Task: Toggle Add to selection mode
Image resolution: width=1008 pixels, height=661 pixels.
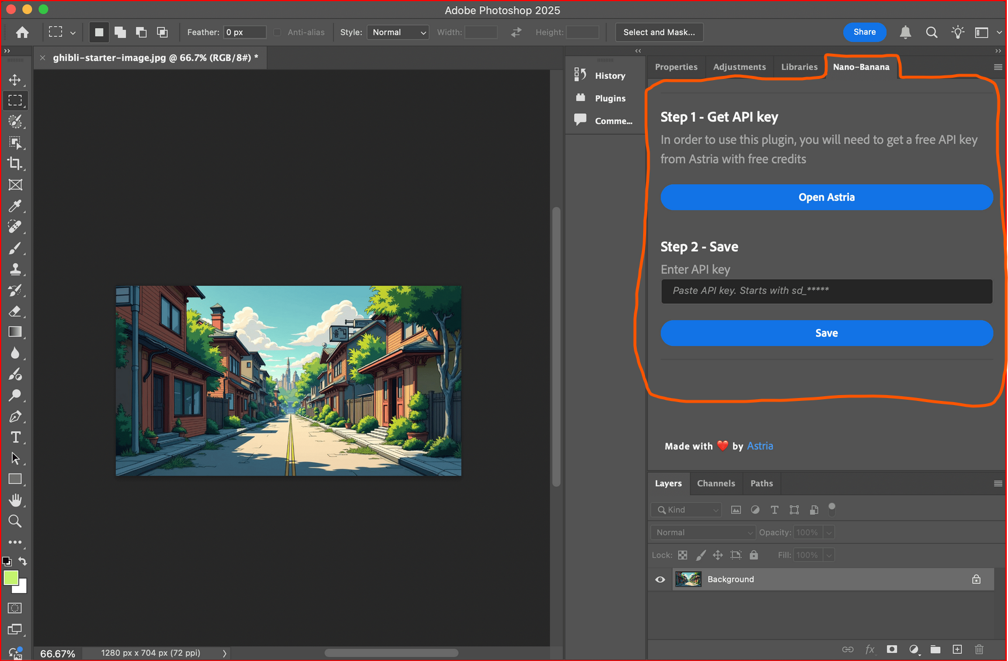Action: 120,32
